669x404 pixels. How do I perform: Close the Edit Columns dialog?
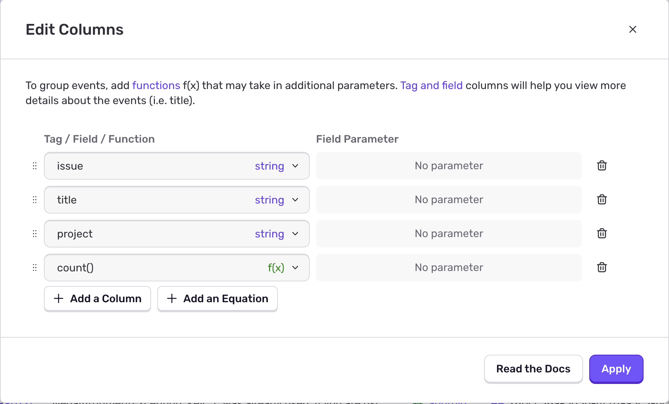pyautogui.click(x=633, y=29)
